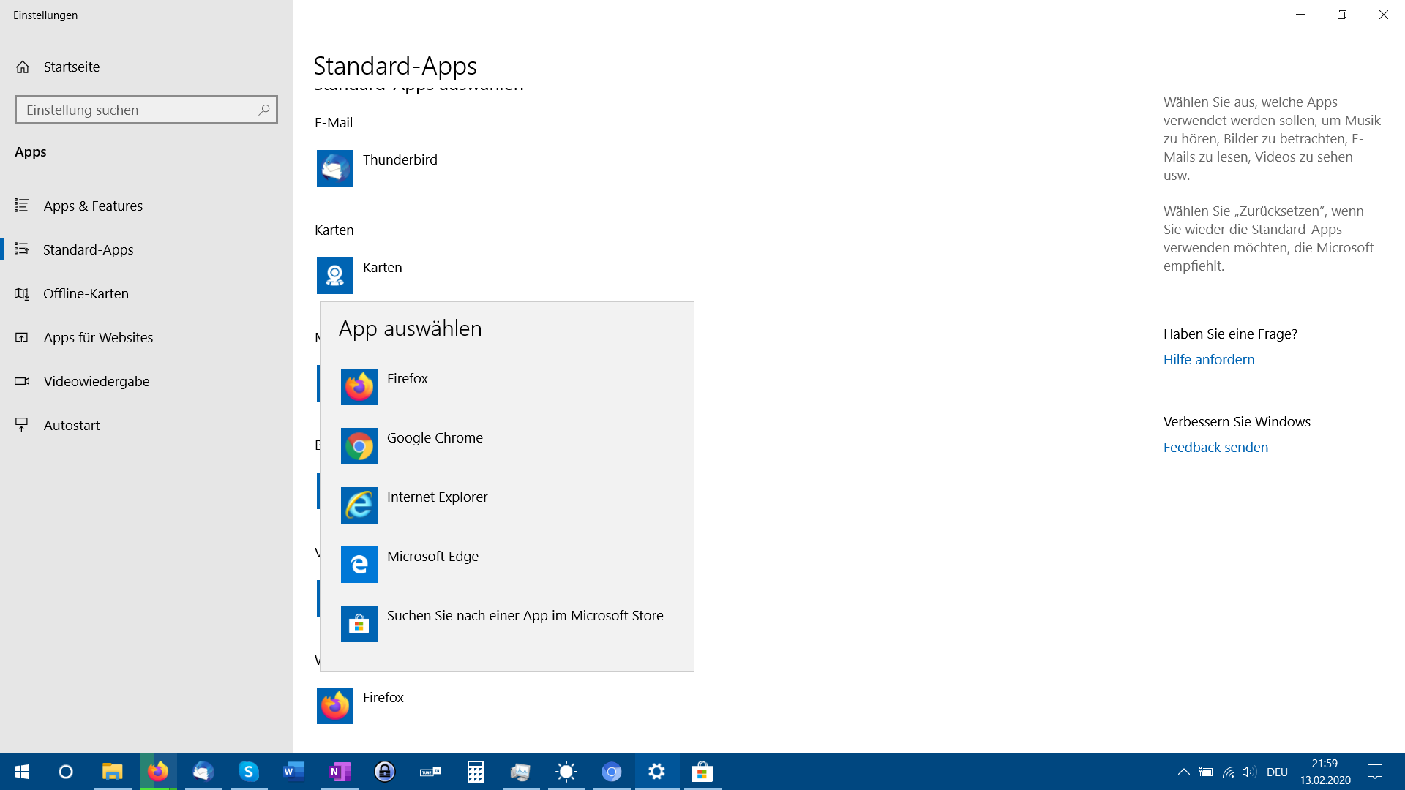Go to Apps für Websites
This screenshot has height=790, width=1405.
coord(97,337)
